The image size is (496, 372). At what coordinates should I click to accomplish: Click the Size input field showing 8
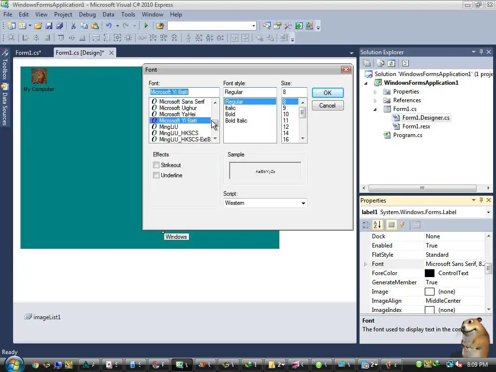[x=294, y=92]
